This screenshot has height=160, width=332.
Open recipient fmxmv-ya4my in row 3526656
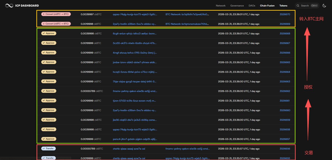tap(187, 149)
